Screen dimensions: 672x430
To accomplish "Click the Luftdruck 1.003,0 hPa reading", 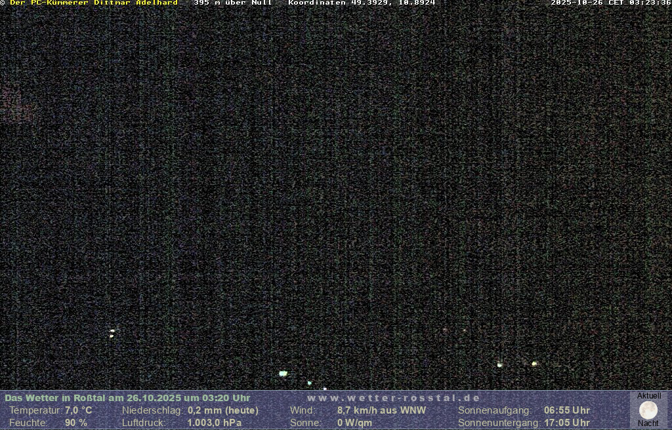I will [x=215, y=423].
